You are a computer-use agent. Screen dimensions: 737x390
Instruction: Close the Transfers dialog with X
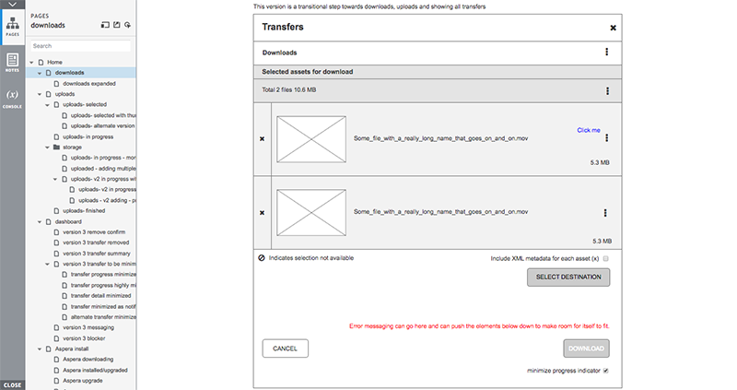614,29
